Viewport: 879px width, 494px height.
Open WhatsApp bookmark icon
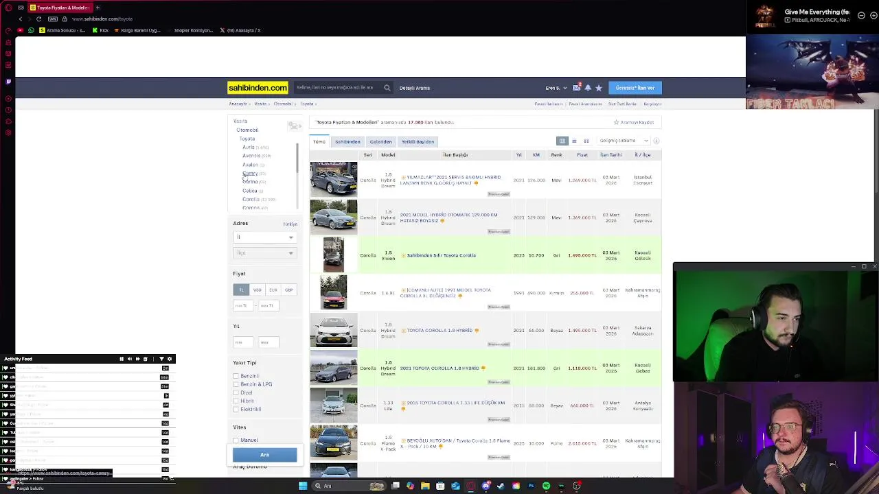click(31, 30)
